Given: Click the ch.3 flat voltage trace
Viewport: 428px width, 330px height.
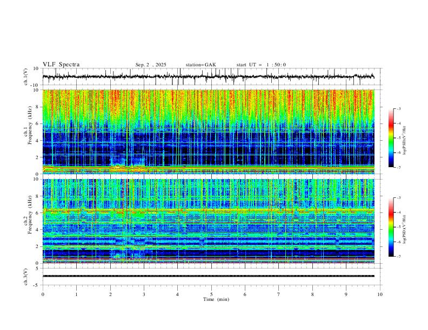Looking at the screenshot, I should coord(208,276).
